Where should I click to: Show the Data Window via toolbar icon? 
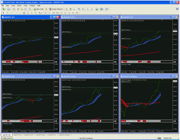click(x=18, y=9)
